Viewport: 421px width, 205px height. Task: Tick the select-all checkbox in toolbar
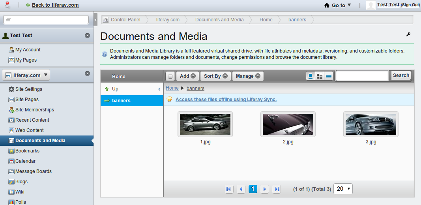pos(170,76)
